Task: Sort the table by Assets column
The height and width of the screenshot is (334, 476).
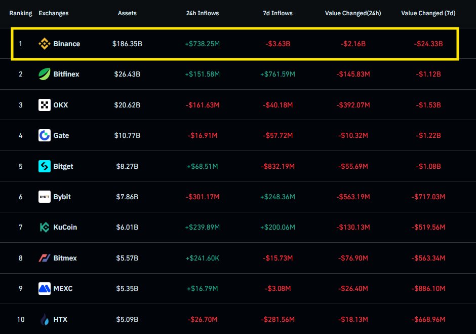Action: (x=127, y=13)
